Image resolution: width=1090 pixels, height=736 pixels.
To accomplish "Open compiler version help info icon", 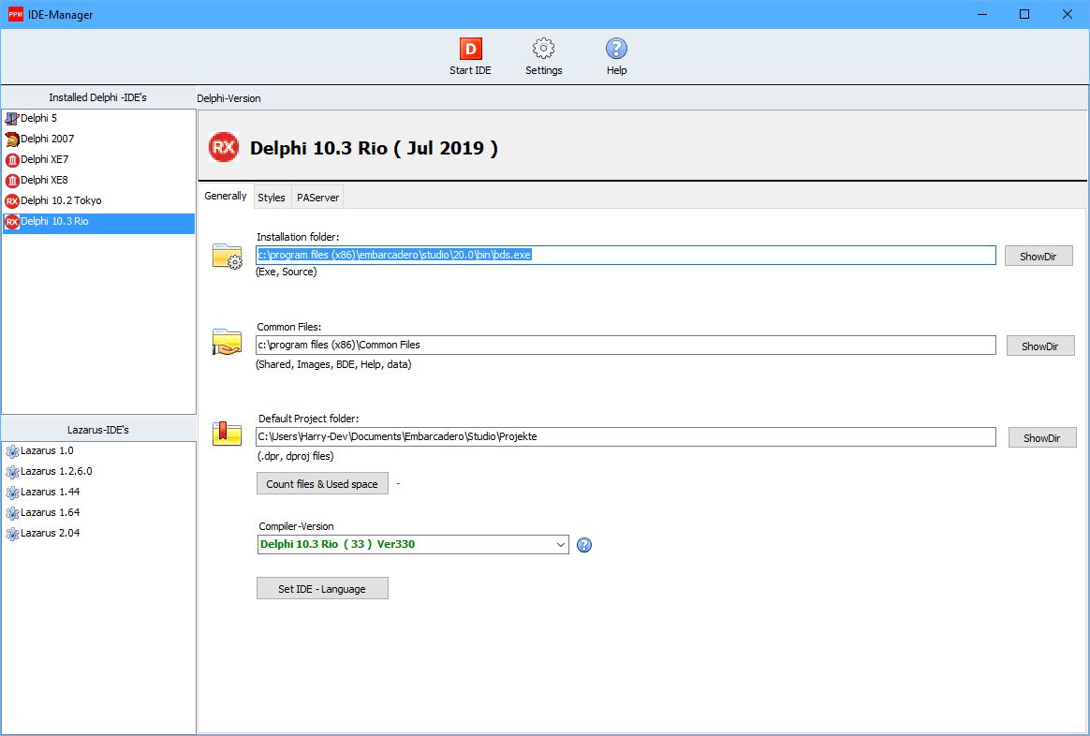I will click(584, 545).
